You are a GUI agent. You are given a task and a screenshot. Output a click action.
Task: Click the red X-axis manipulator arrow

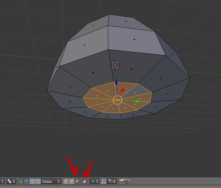[122, 90]
